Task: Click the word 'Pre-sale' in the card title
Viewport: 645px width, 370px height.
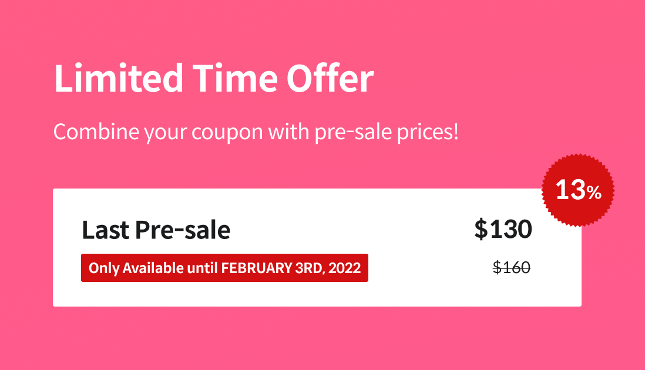Action: coord(183,230)
